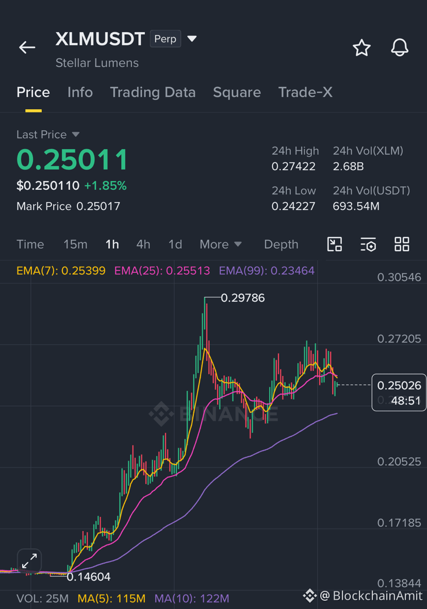
Task: Select the 4h timeframe
Action: click(x=143, y=244)
